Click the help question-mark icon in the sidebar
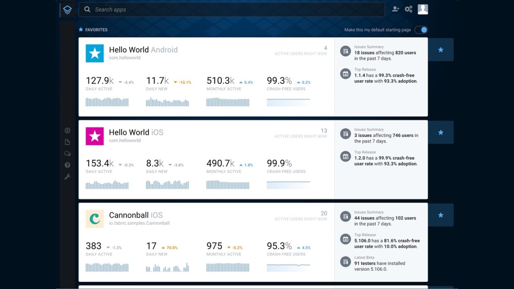The height and width of the screenshot is (289, 514). pos(67,165)
